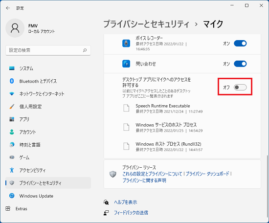Click the システム monitor icon
The image size is (269, 223).
[x=12, y=68]
